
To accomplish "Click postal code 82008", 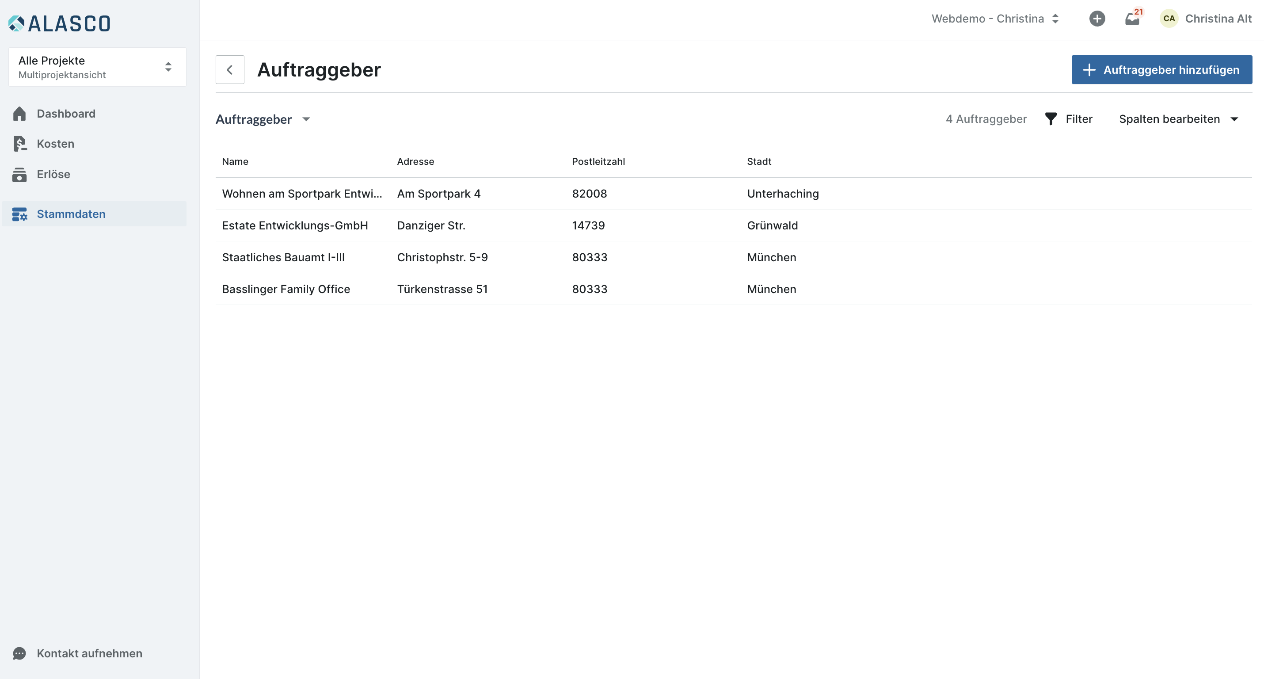I will point(589,194).
